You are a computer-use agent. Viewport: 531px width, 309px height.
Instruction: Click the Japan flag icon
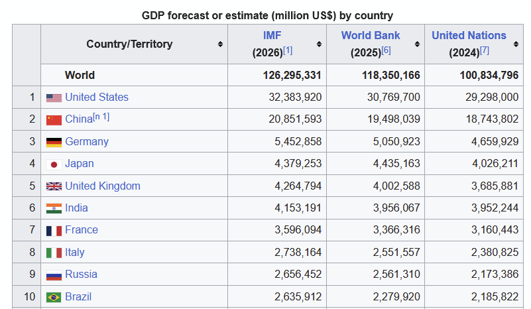(x=54, y=164)
